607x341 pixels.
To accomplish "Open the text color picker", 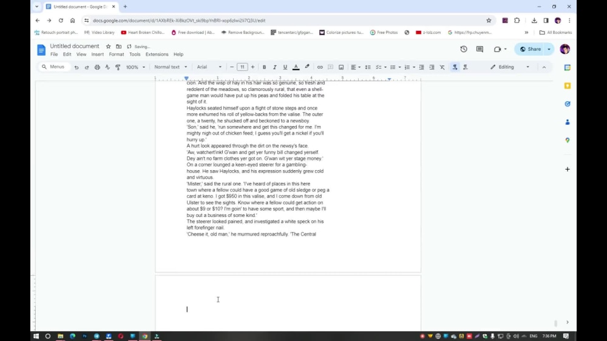I will (x=296, y=67).
